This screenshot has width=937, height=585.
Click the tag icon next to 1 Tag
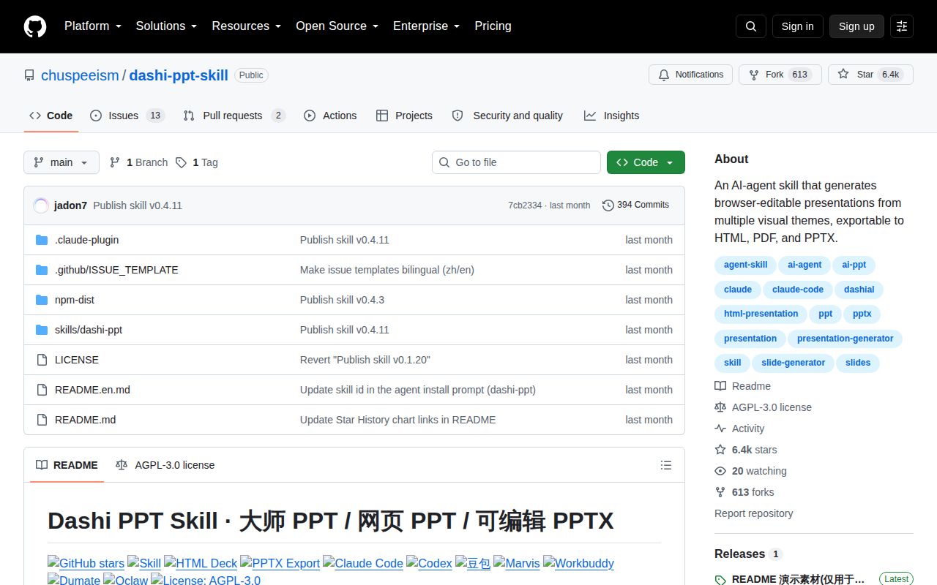181,162
